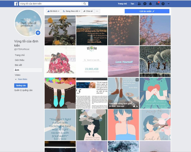The image size is (191, 152).
Task: Open the account menu dropdown arrow
Action: pos(169,4)
